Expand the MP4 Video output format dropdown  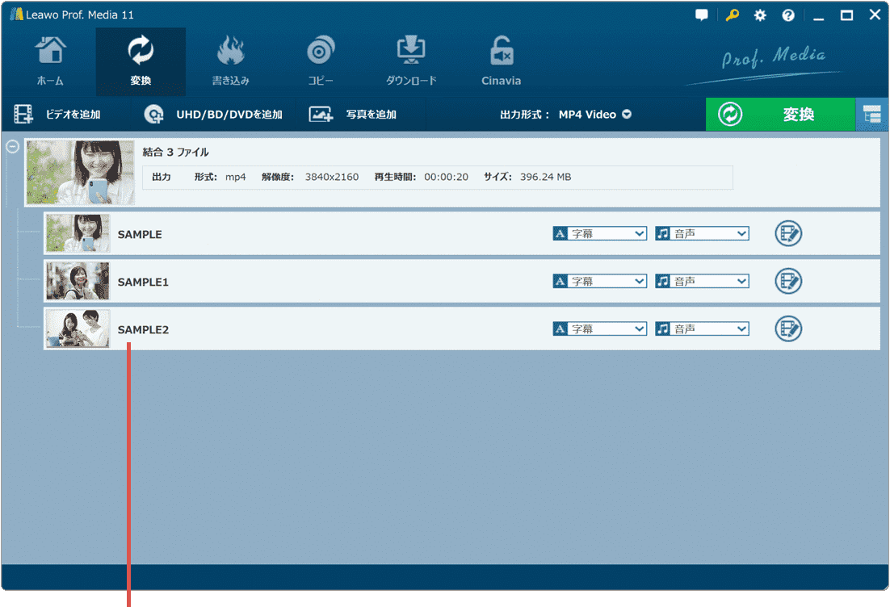[594, 115]
